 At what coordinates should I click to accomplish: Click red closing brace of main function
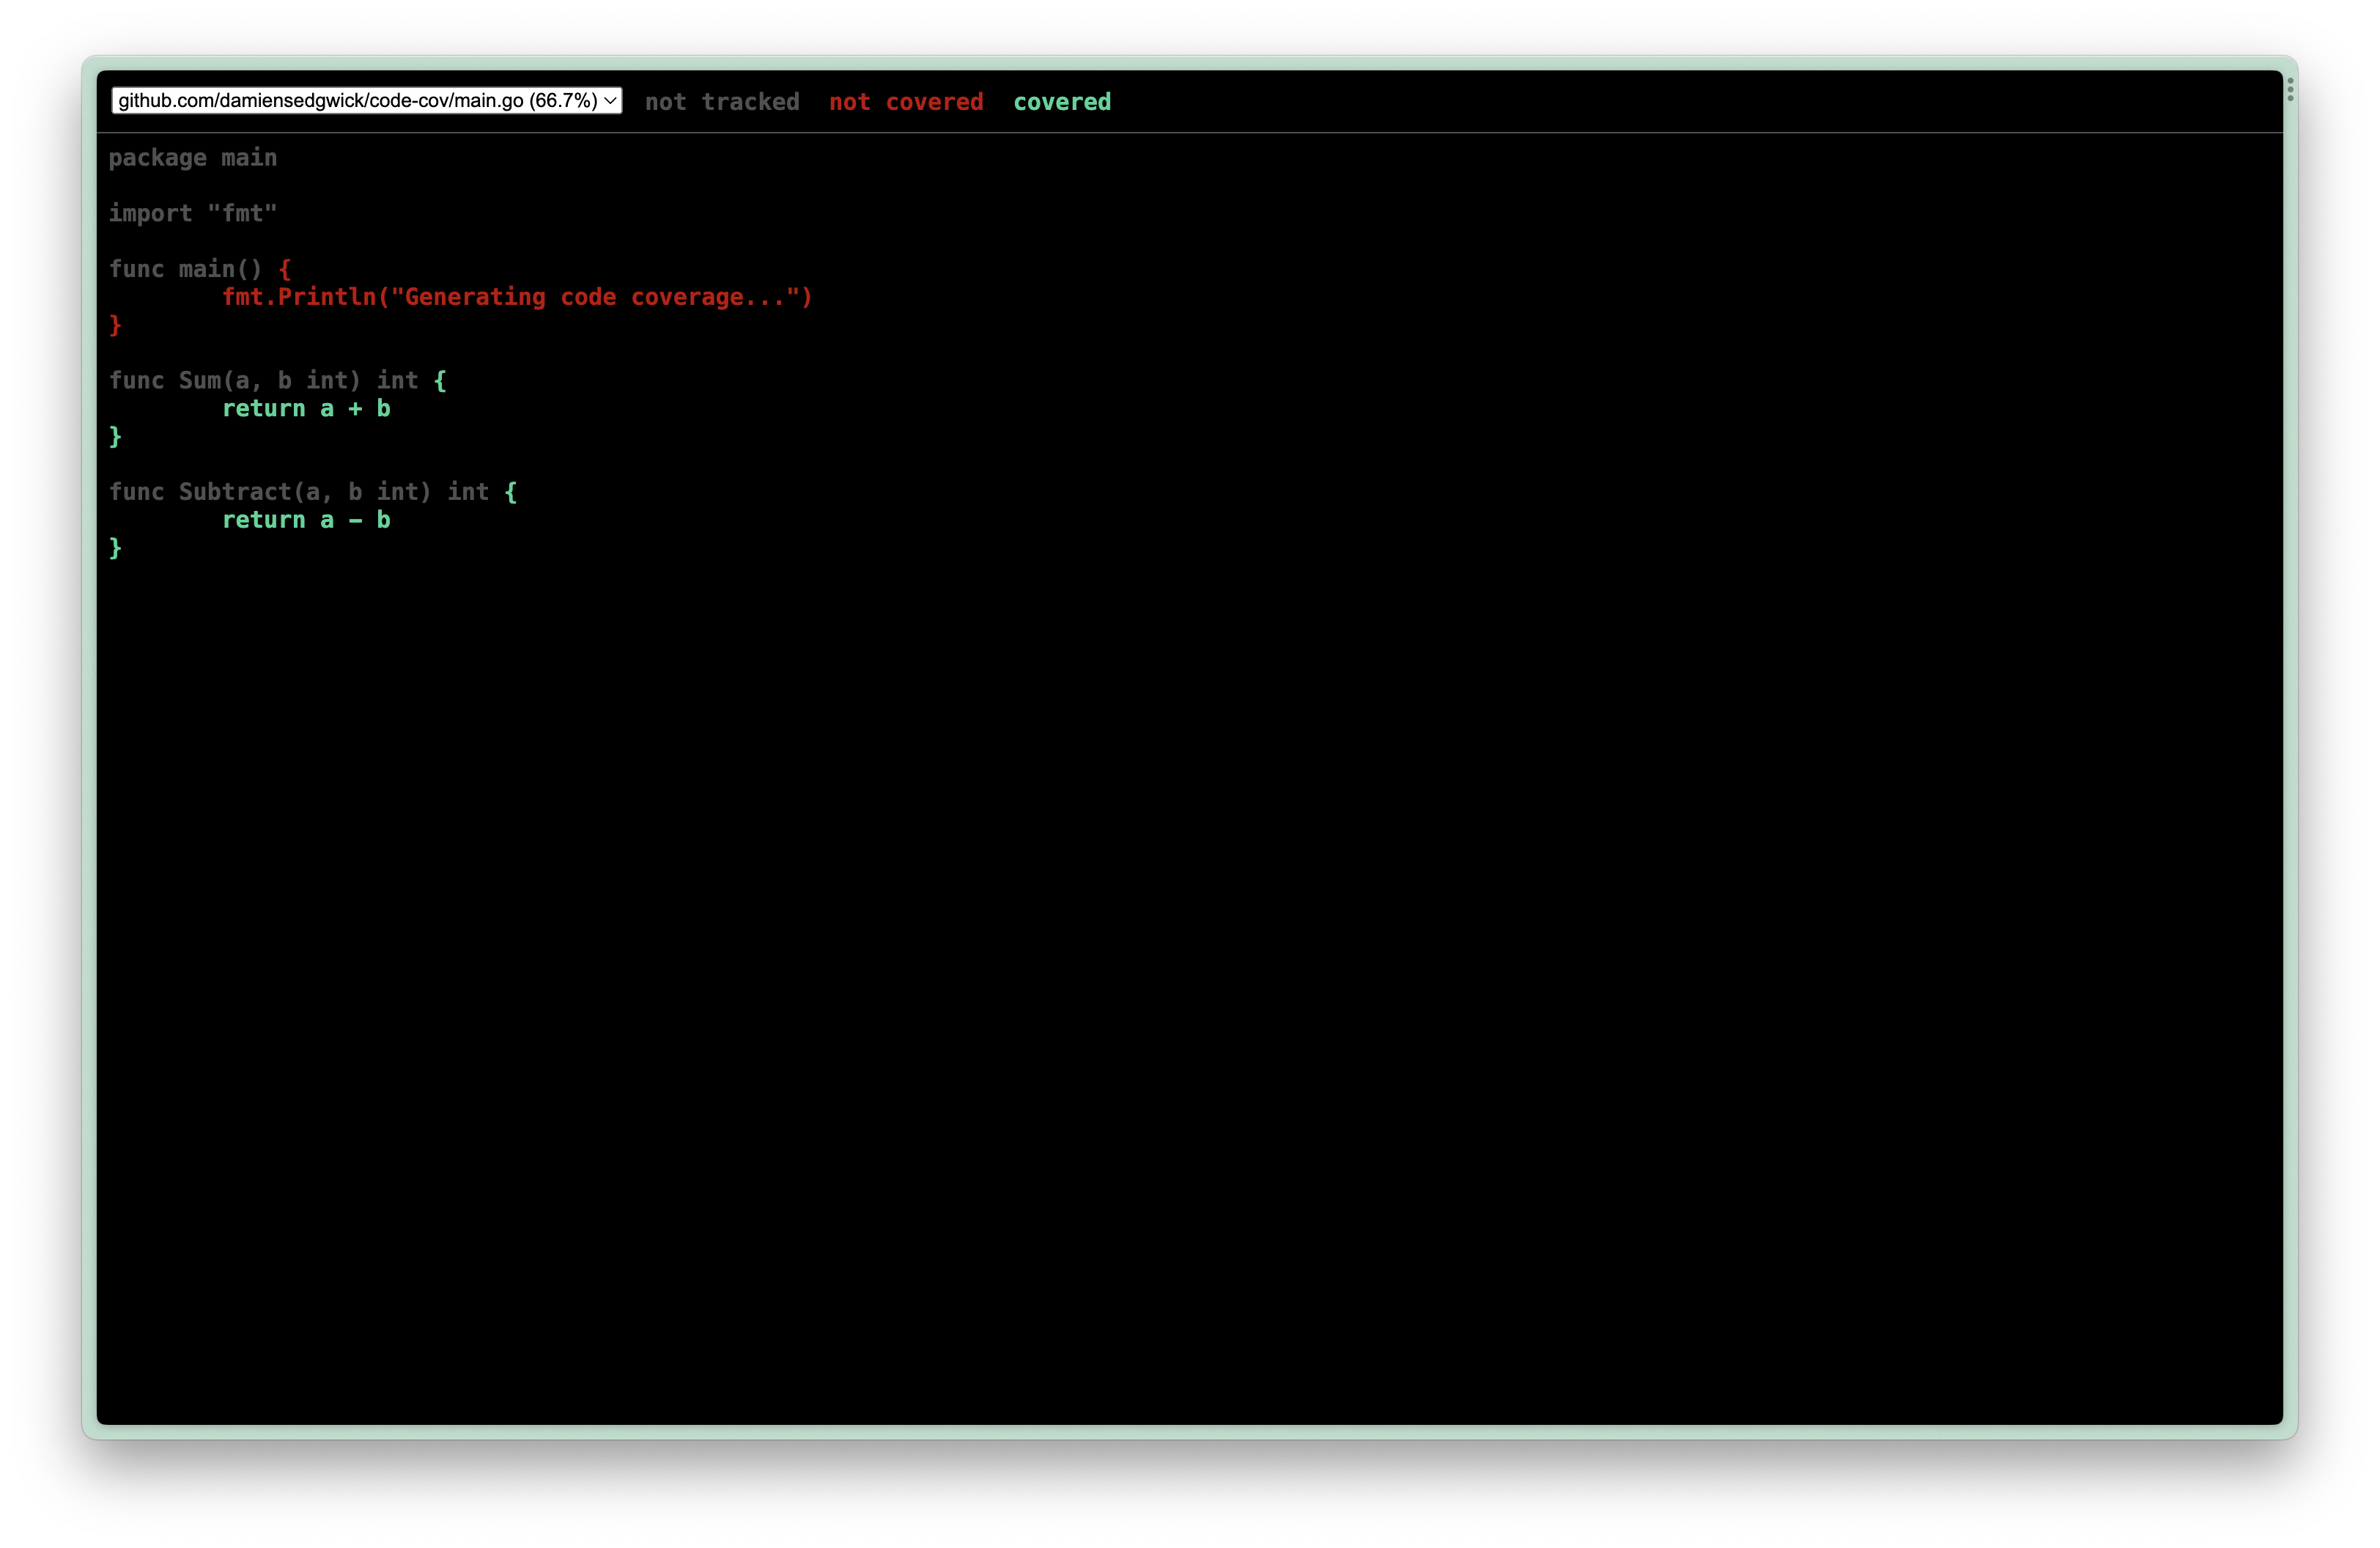(115, 325)
